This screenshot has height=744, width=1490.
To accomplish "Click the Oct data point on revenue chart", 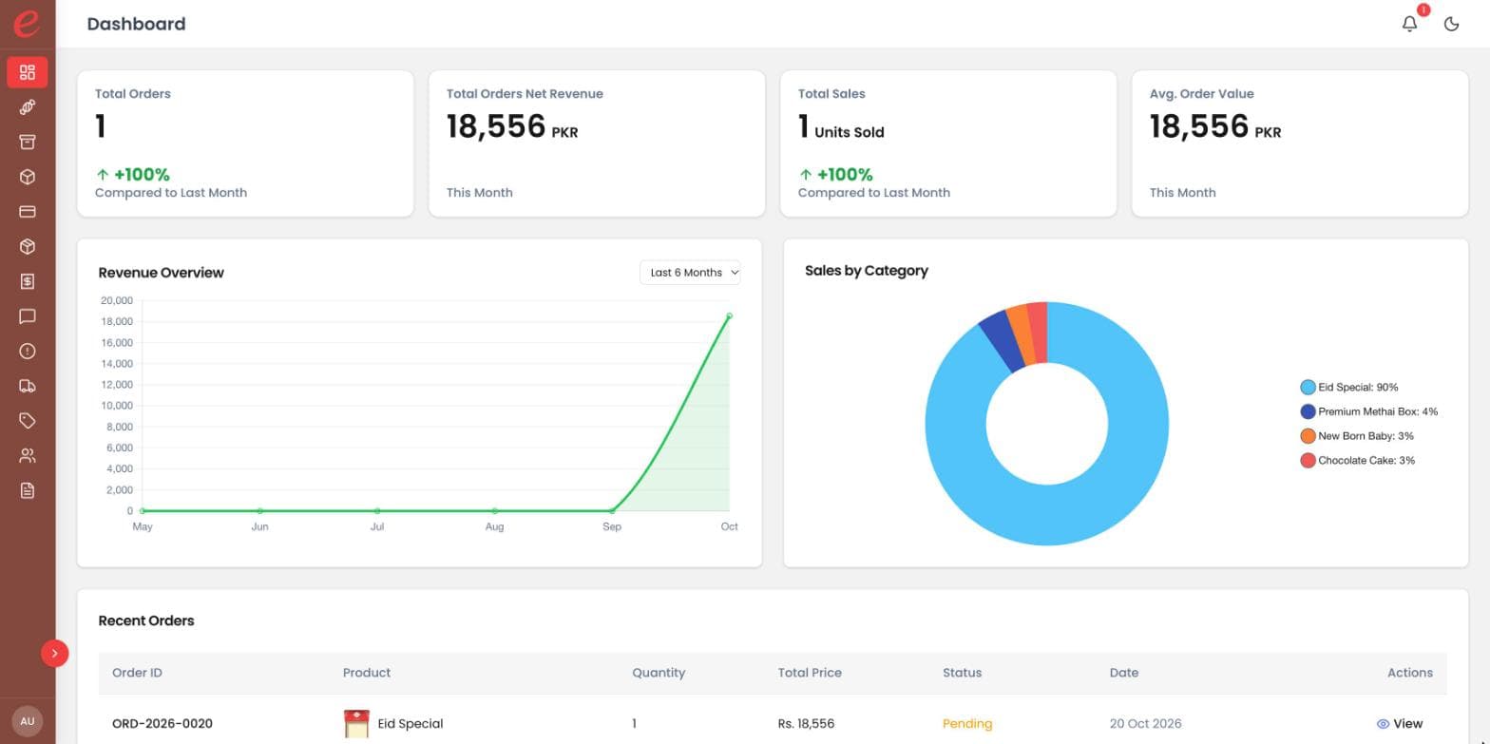I will coord(729,315).
